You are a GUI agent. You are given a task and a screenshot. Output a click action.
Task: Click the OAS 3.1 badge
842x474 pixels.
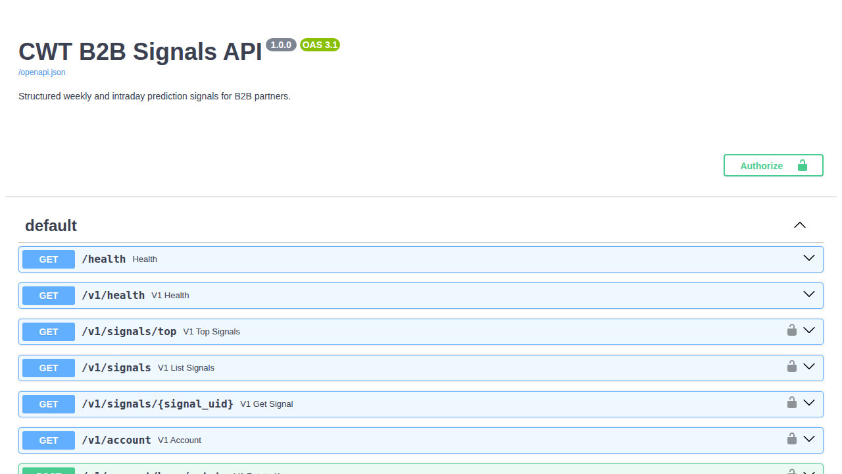[x=320, y=45]
